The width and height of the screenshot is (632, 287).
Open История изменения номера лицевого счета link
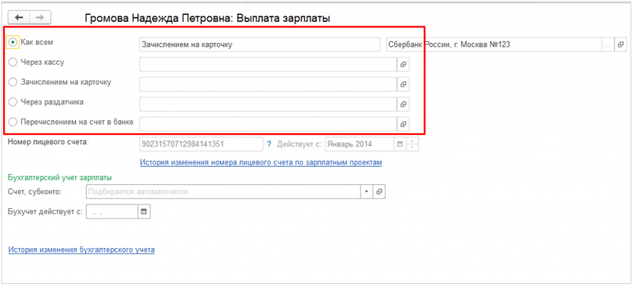point(260,163)
